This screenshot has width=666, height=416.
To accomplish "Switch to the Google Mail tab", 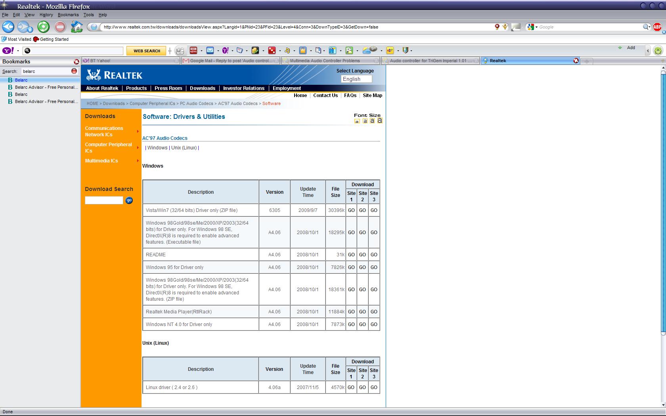I will pos(231,61).
